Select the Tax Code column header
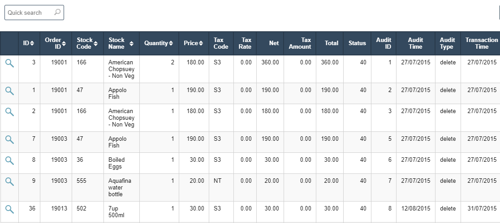The height and width of the screenshot is (223, 500). coord(221,43)
